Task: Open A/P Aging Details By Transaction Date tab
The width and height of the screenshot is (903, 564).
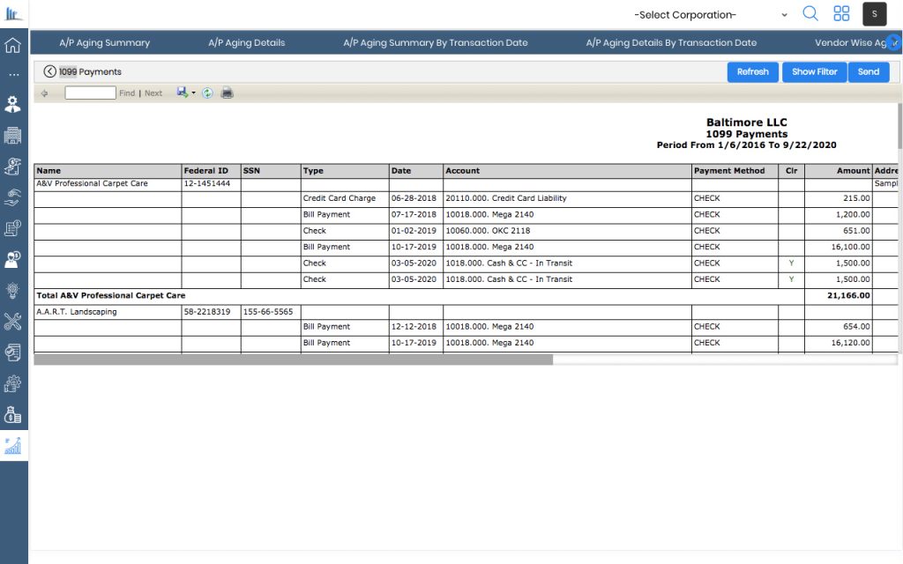Action: pyautogui.click(x=671, y=42)
